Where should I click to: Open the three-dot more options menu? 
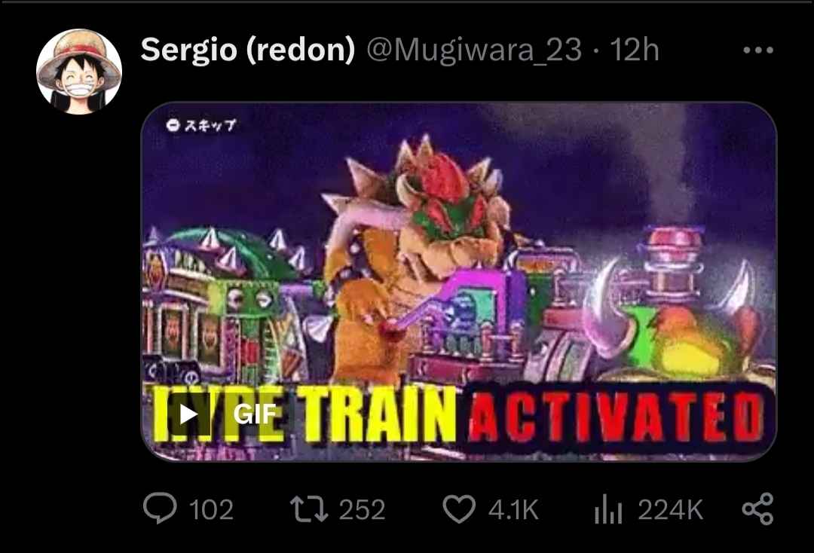point(758,50)
